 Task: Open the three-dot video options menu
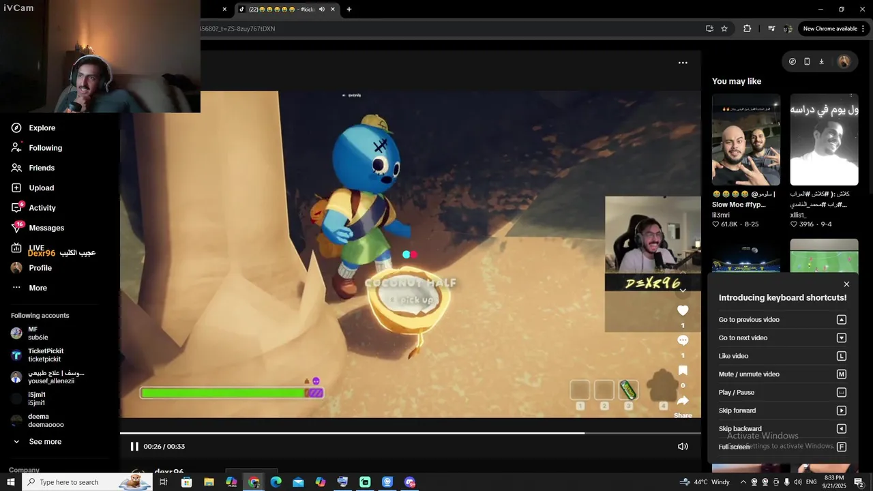click(683, 63)
